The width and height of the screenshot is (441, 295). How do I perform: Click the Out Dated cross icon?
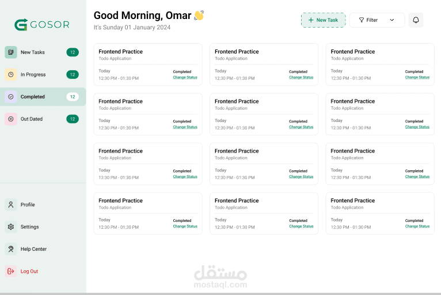pos(11,119)
